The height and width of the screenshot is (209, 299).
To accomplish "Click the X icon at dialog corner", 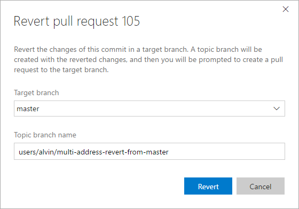I will pos(286,9).
